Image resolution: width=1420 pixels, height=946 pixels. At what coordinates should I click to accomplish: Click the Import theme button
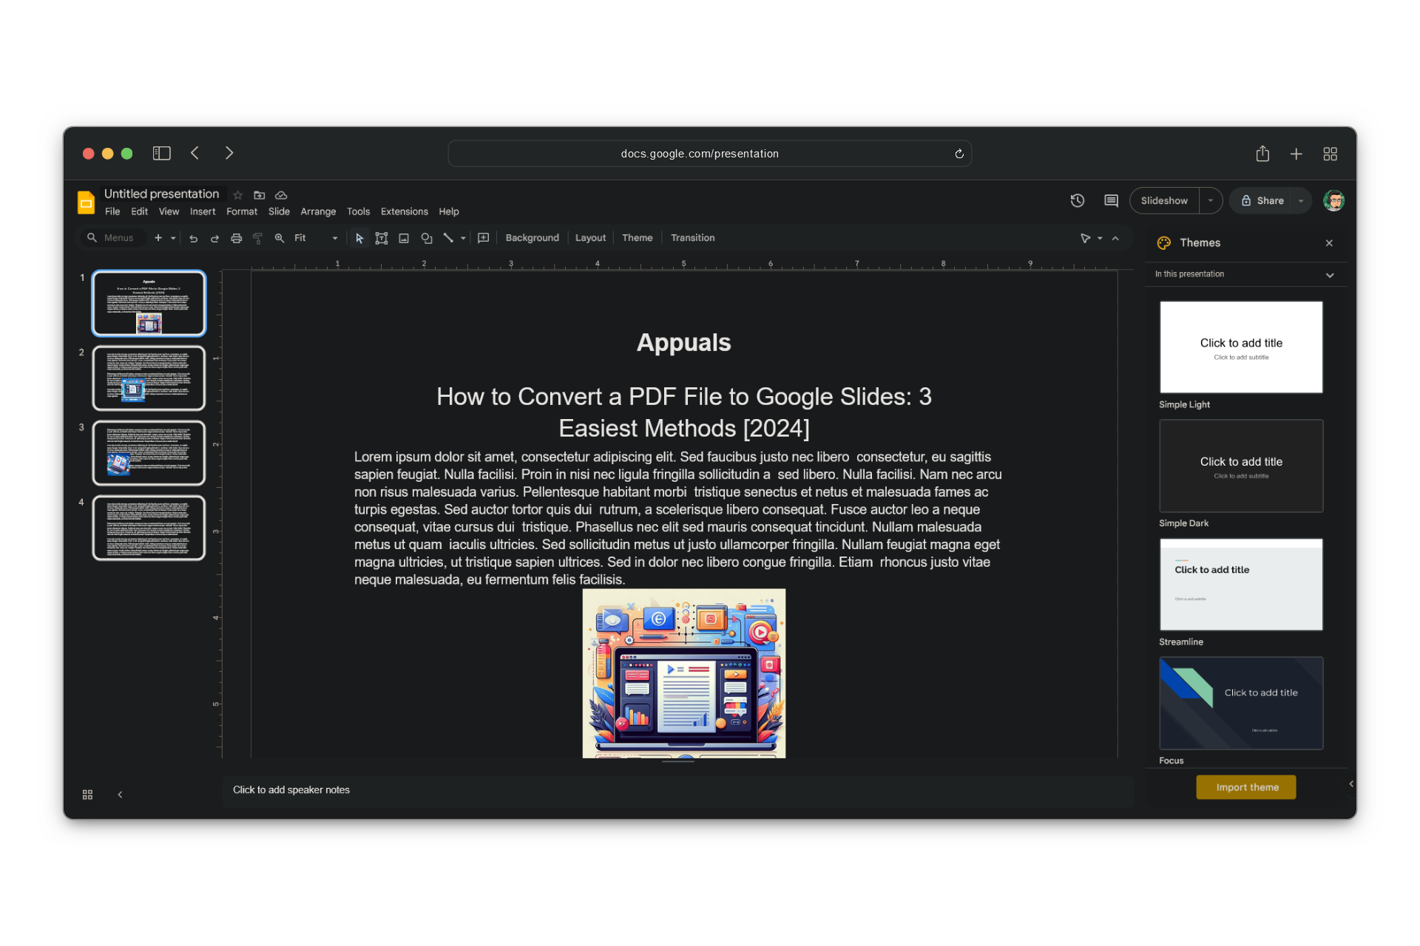(1246, 787)
